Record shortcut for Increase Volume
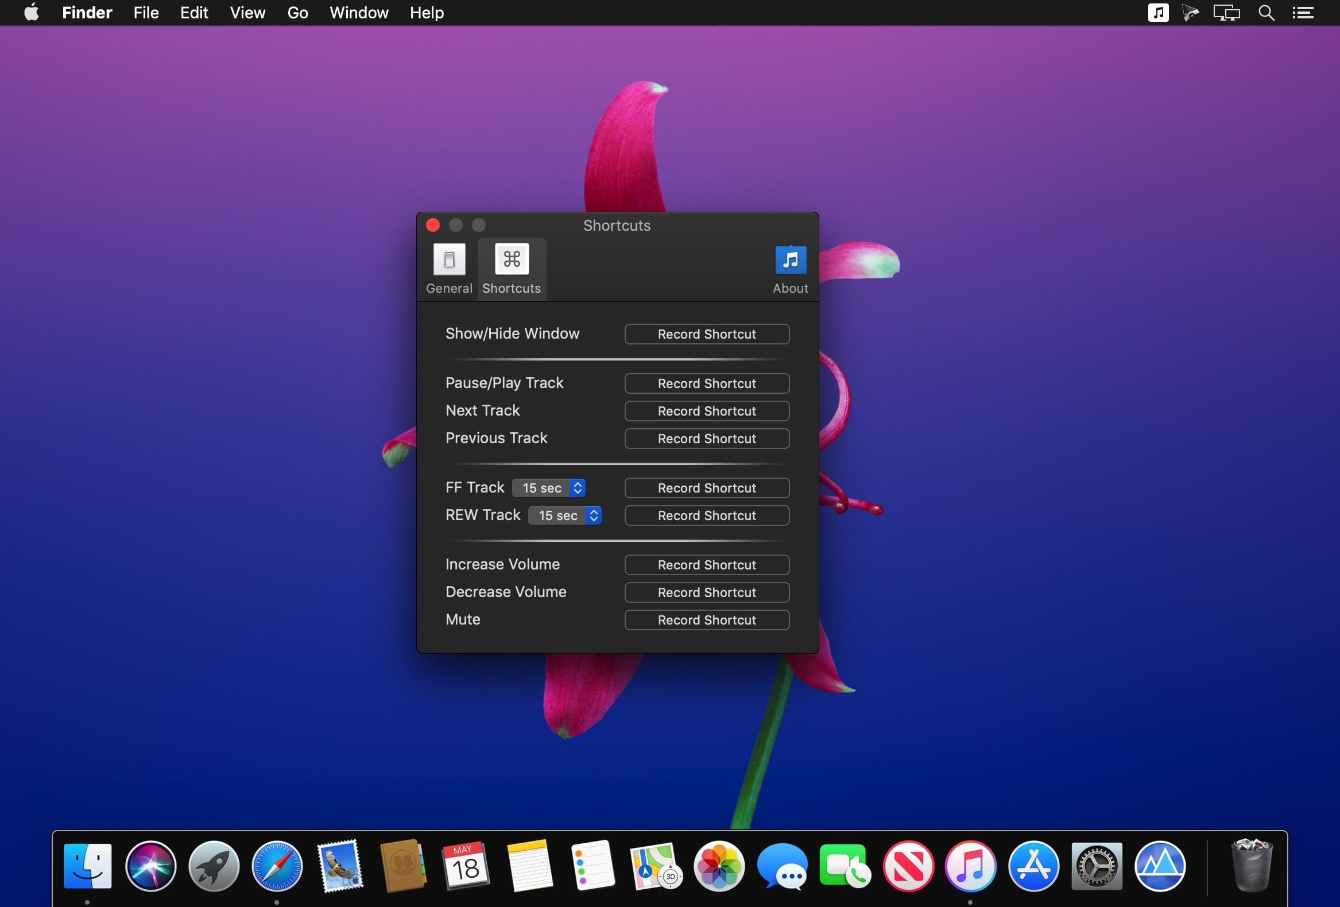1340x907 pixels. tap(707, 565)
